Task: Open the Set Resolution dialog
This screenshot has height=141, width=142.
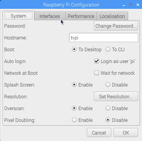Action: pos(116,97)
